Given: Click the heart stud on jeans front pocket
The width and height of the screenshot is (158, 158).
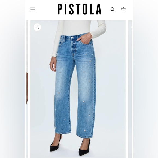Looking at the screenshot, I should (91, 47).
